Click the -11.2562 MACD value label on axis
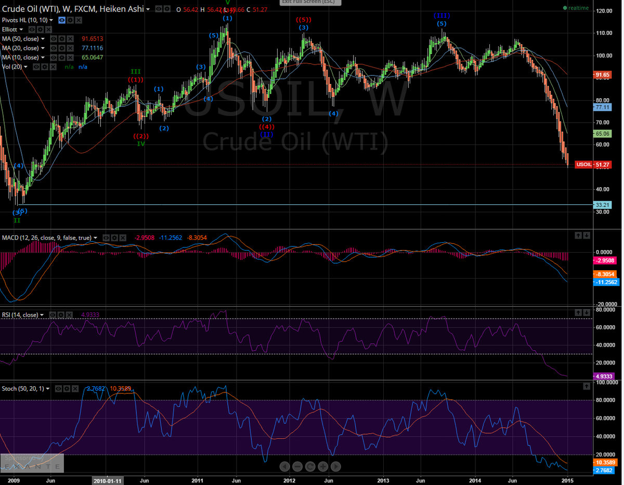Image resolution: width=624 pixels, height=485 pixels. pyautogui.click(x=606, y=282)
